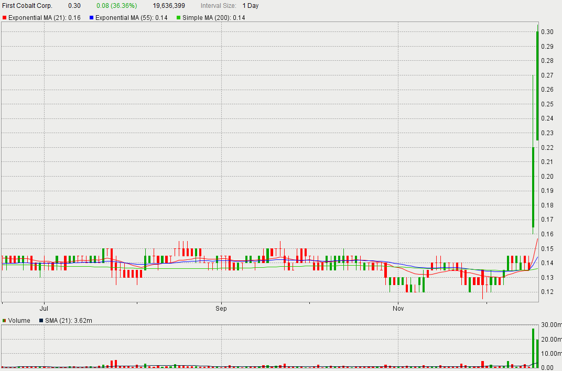
Task: Click the 0.16 price axis label
Action: [x=547, y=234]
